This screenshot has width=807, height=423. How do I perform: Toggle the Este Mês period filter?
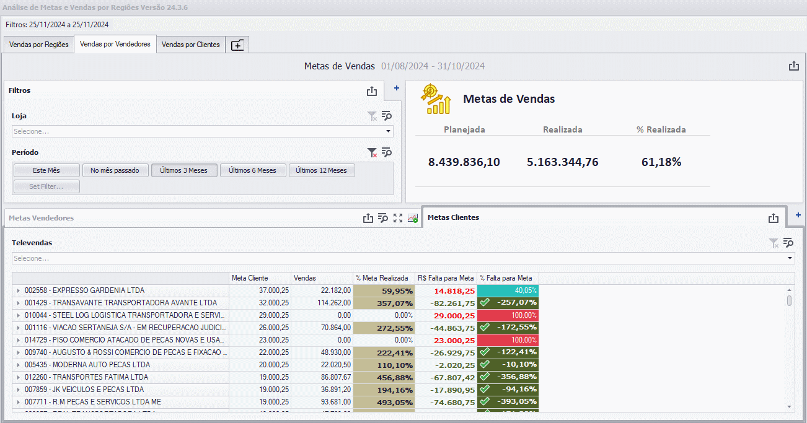pos(46,170)
